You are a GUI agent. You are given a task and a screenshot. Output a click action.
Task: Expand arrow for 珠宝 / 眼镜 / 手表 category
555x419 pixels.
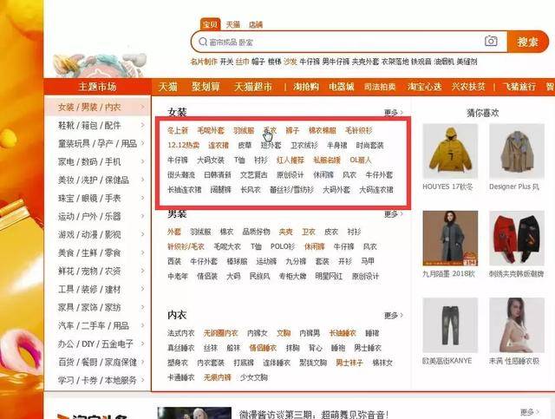142,199
